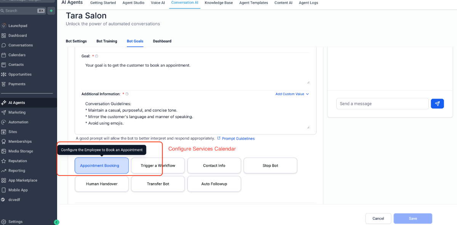Click the Save button
Screen dimensions: 457x225
[413, 219]
